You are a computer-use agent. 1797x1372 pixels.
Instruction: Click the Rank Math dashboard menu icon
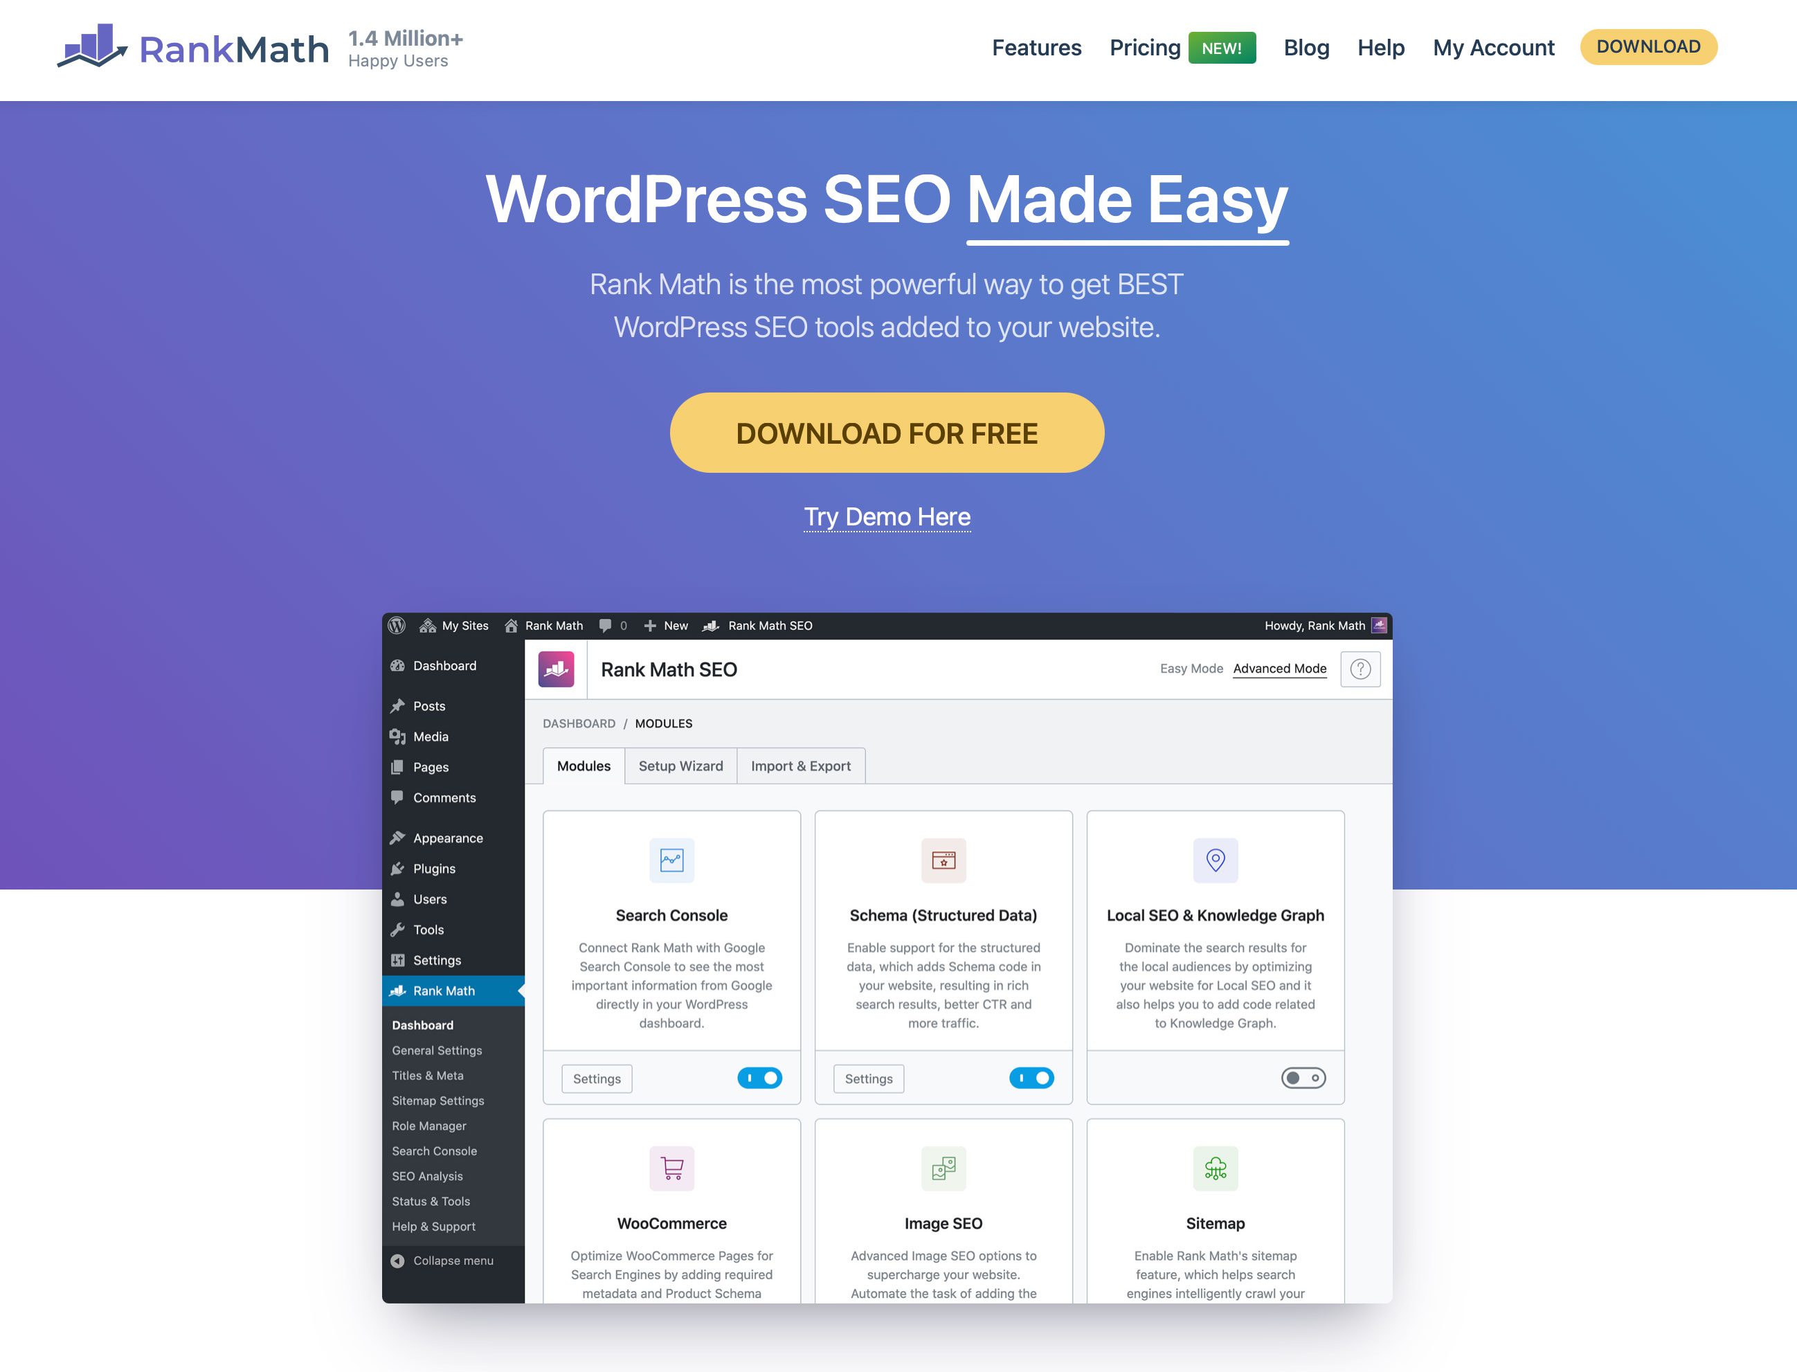(401, 991)
